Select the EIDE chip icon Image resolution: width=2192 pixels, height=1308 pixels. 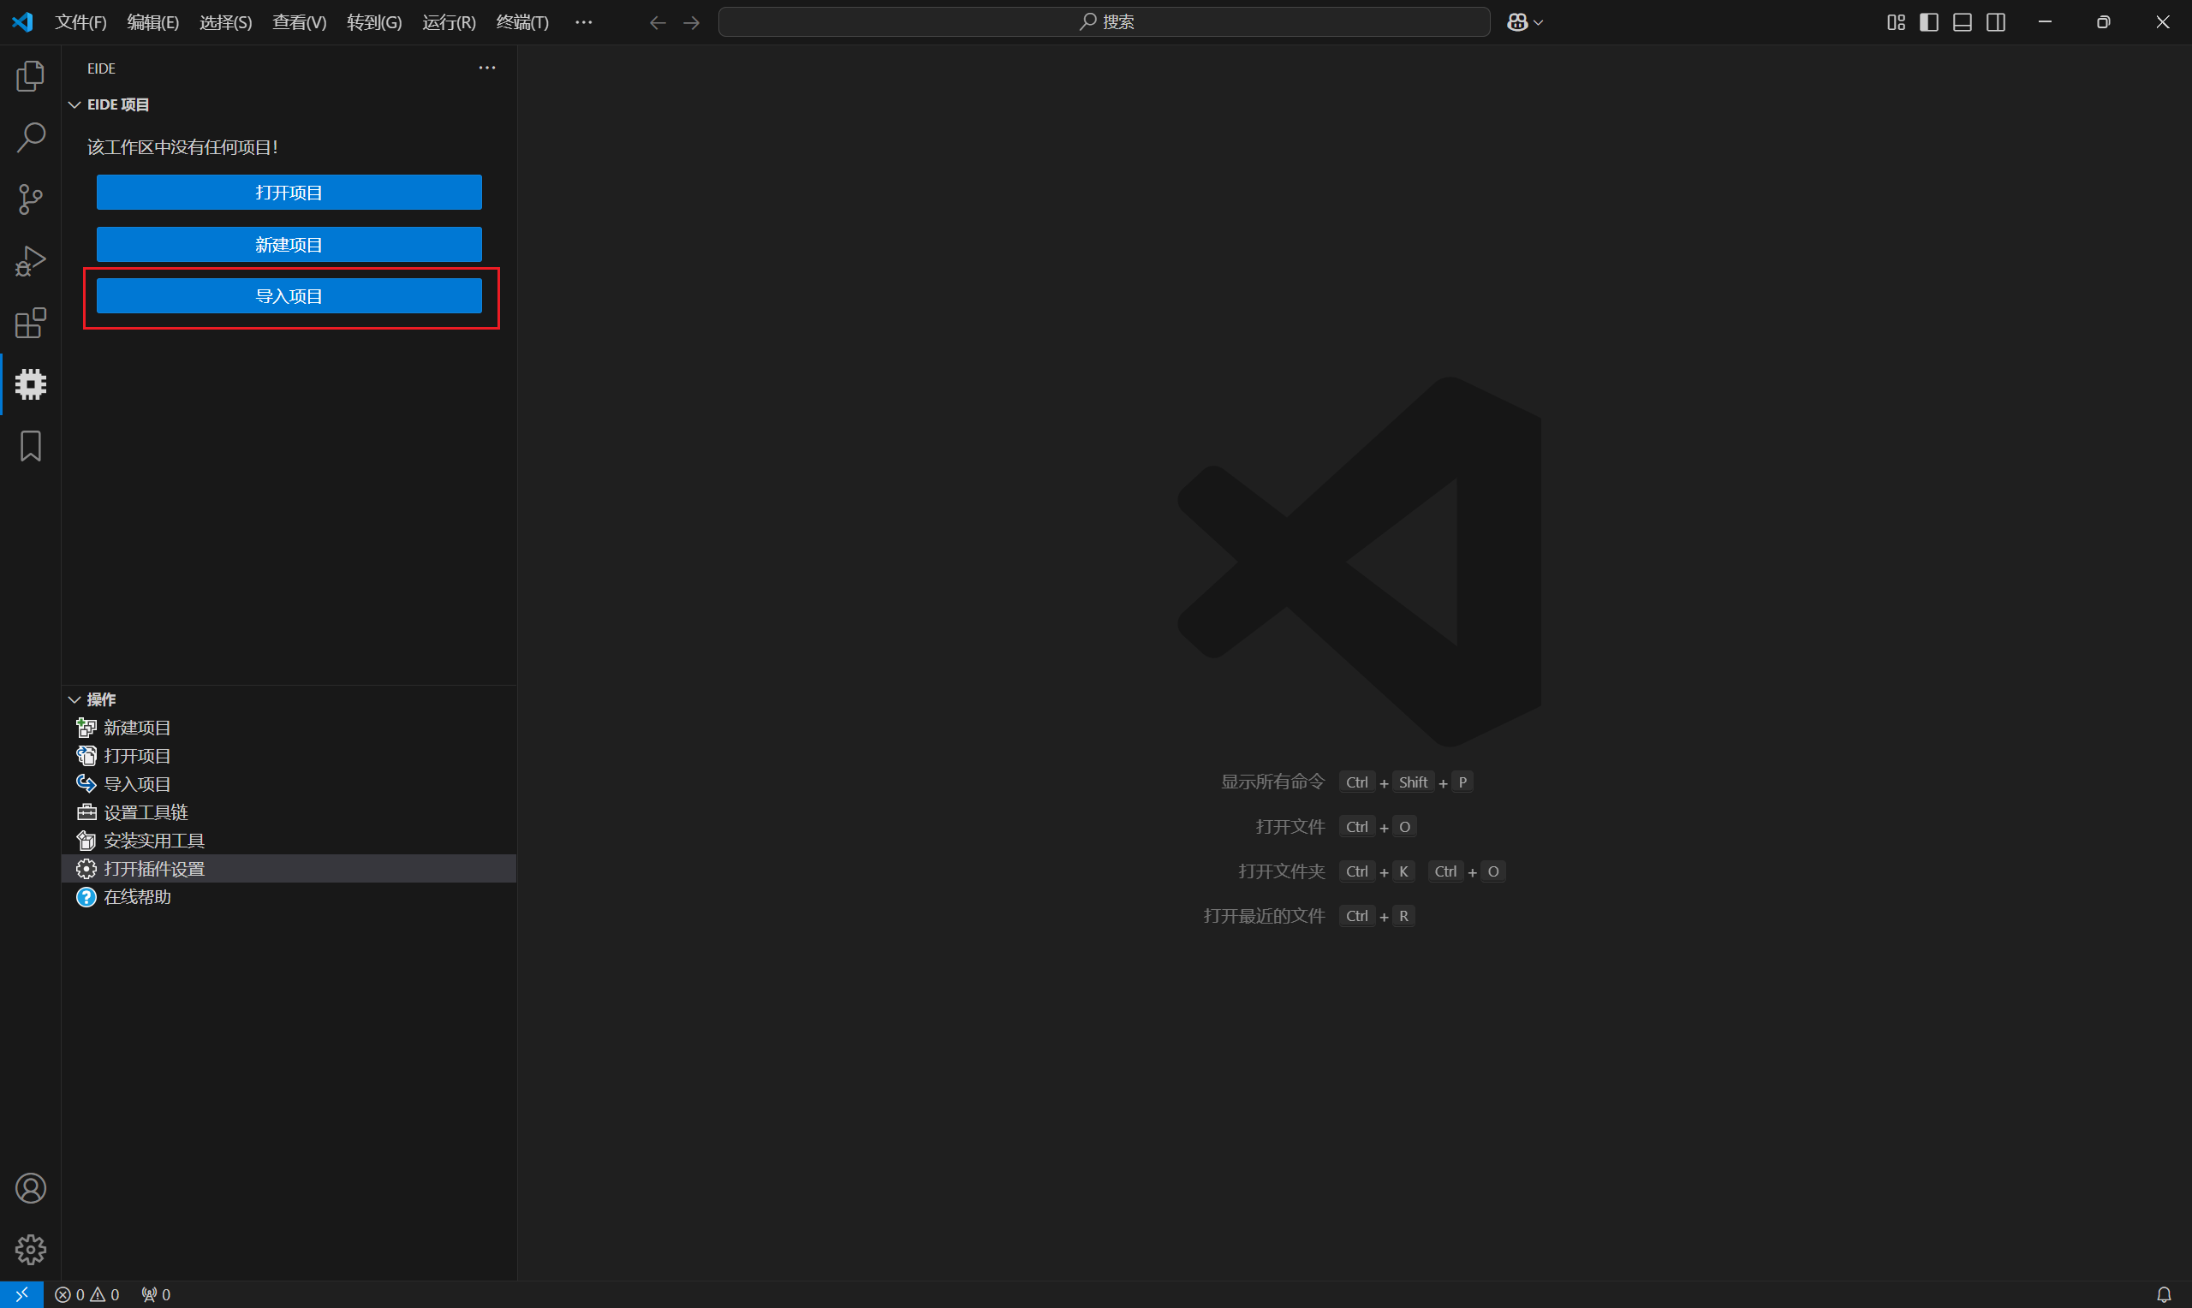point(30,384)
